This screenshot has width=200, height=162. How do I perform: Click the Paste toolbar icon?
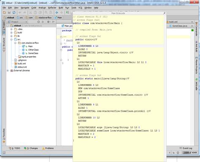pos(40,13)
